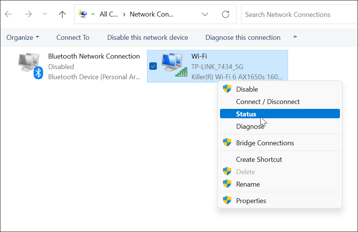Uncheck the Wi-Fi connection selection checkbox
Screen dimensions: 358x232
[x=153, y=66]
